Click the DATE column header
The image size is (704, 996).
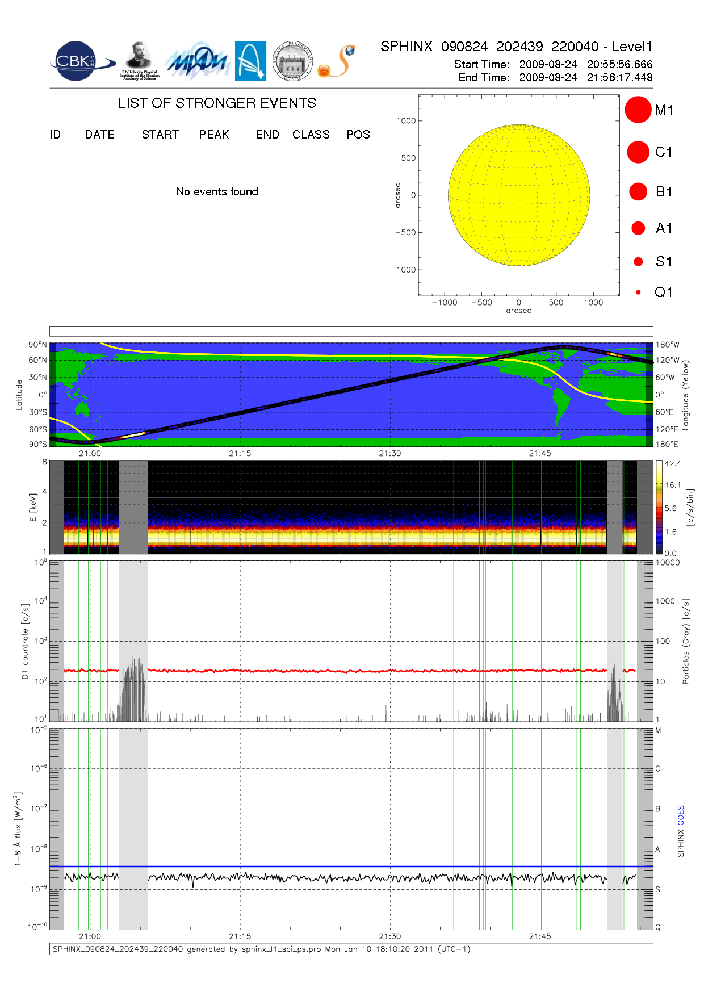click(x=100, y=135)
